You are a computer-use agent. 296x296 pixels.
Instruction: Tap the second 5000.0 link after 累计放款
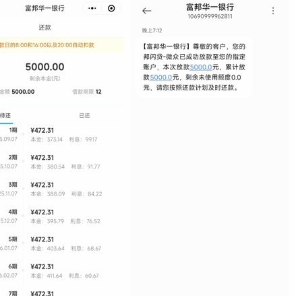[x=161, y=78]
